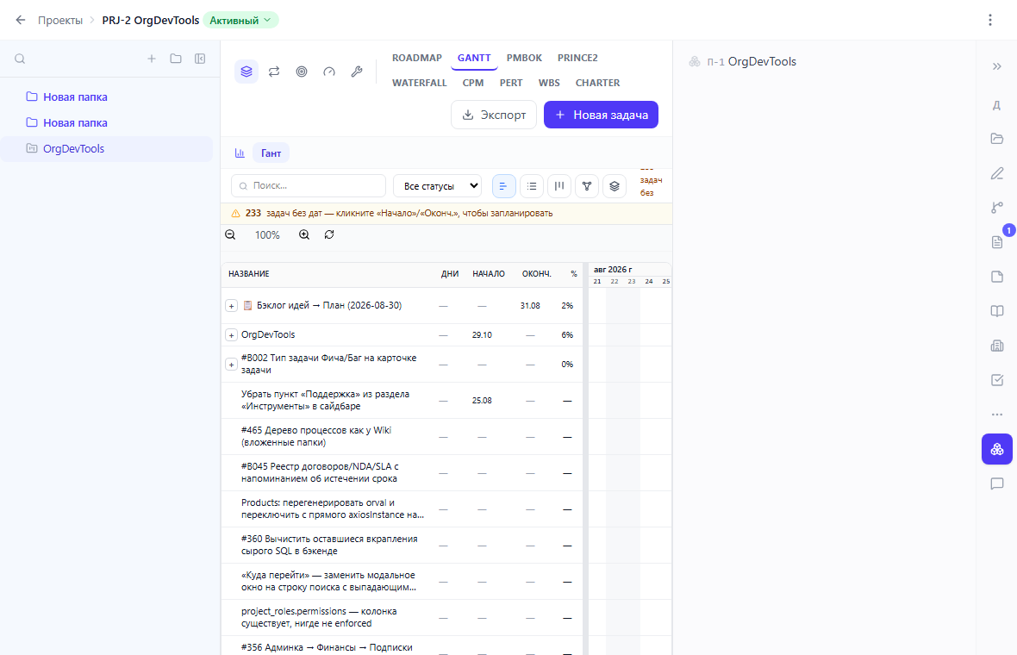This screenshot has height=655, width=1017.
Task: Switch to the ROADMAP tab
Action: pyautogui.click(x=417, y=58)
